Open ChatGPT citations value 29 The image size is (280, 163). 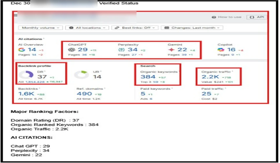[83, 50]
